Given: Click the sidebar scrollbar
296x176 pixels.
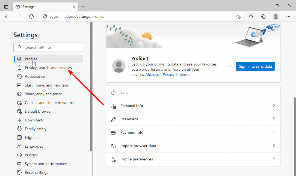Looking at the screenshot, I should point(91,87).
